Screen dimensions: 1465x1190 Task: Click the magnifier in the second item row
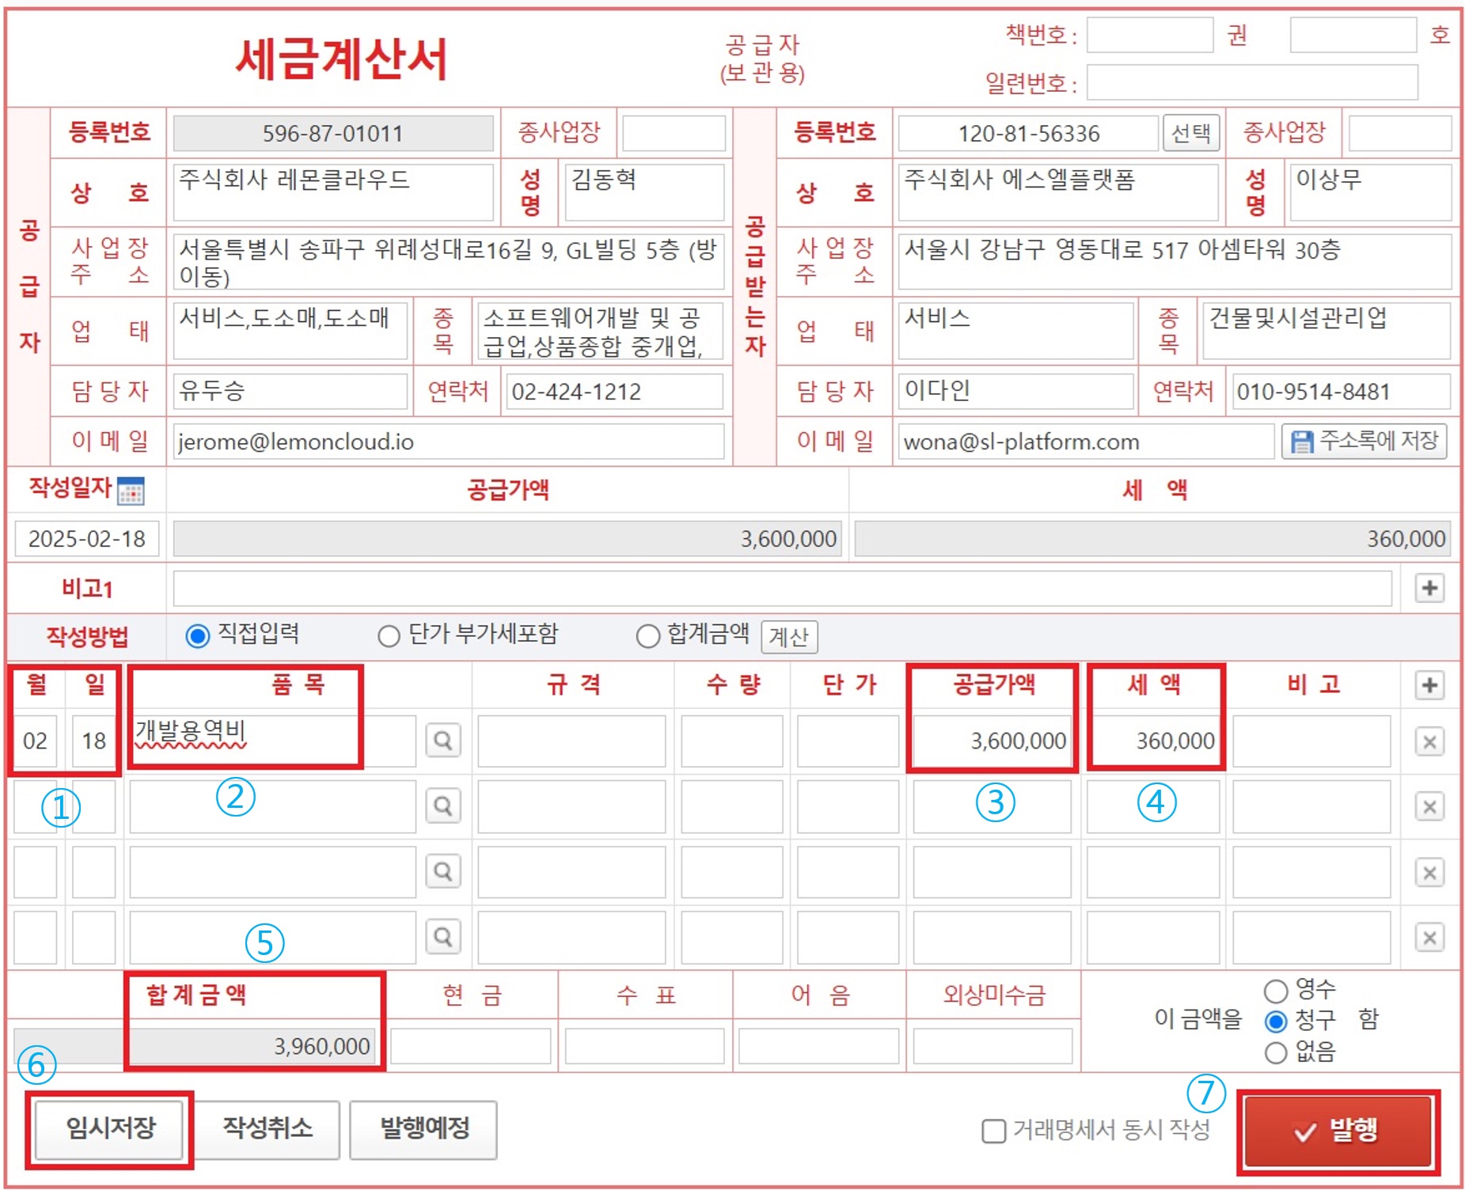(443, 805)
